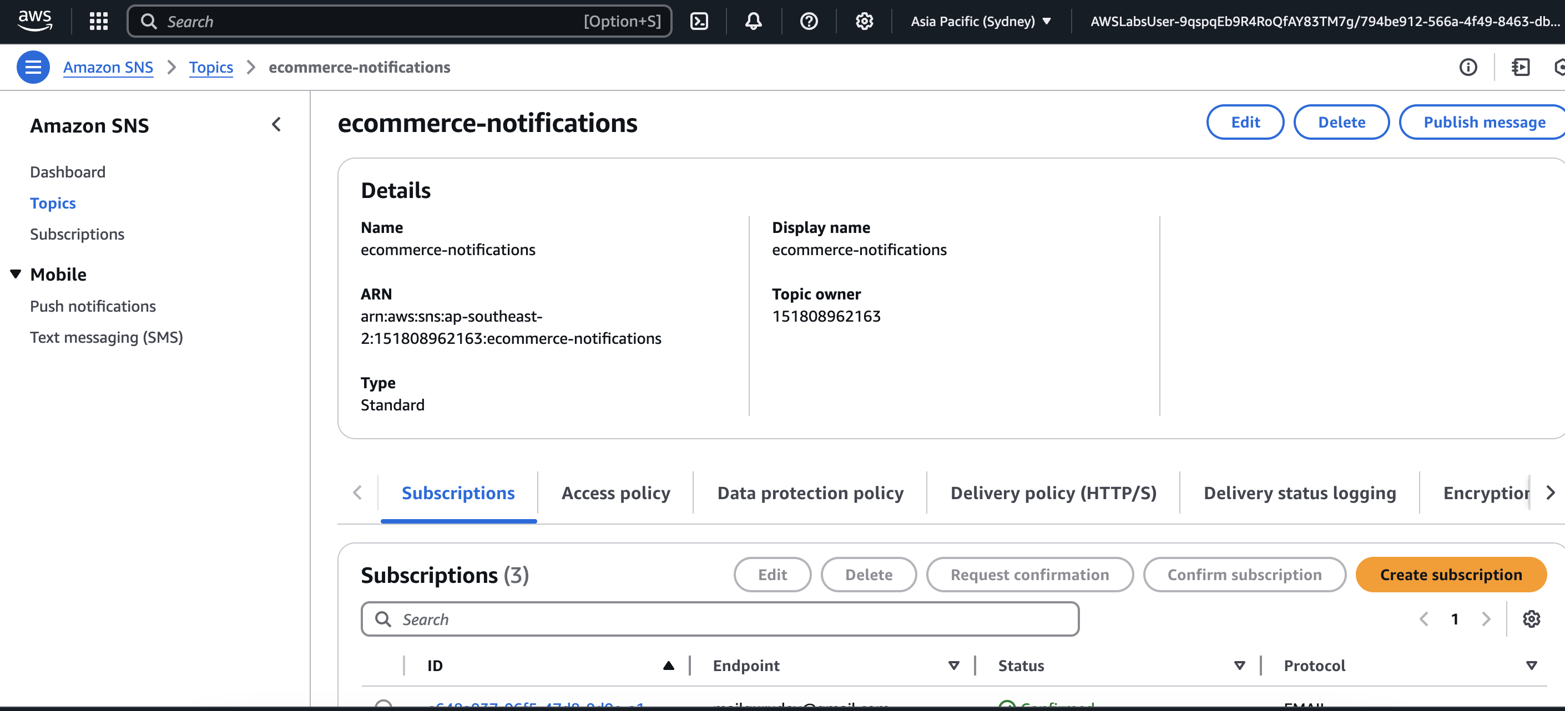Open the Encryption tab
1565x711 pixels.
click(x=1486, y=492)
